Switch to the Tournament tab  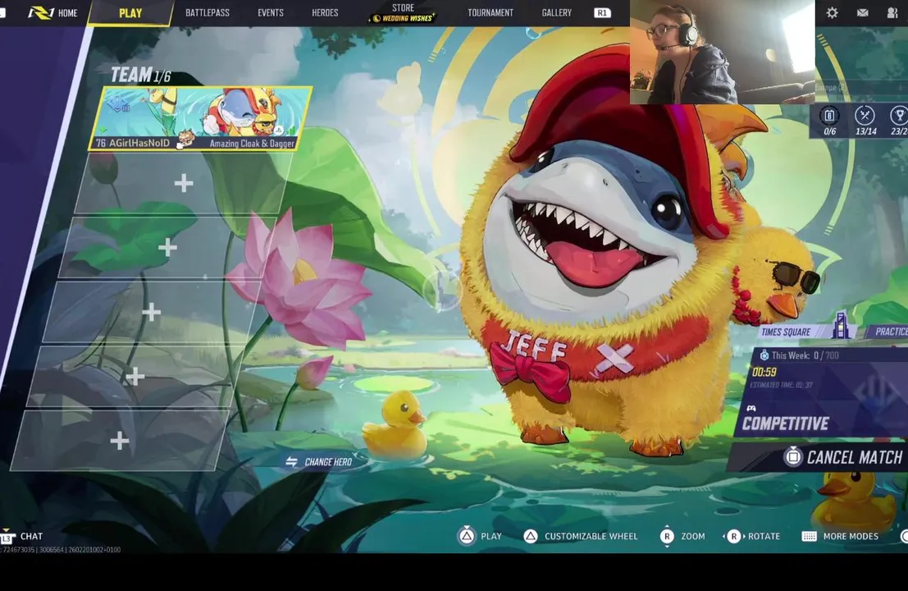pyautogui.click(x=491, y=13)
